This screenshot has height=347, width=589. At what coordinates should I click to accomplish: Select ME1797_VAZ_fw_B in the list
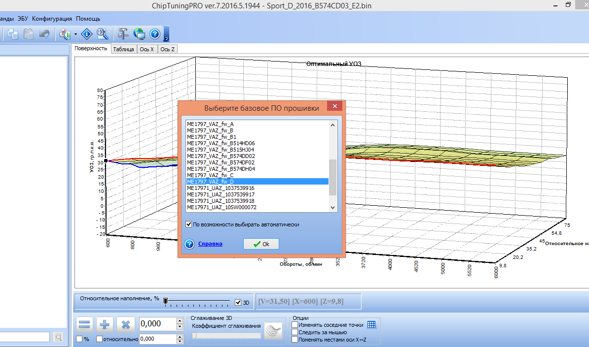258,130
